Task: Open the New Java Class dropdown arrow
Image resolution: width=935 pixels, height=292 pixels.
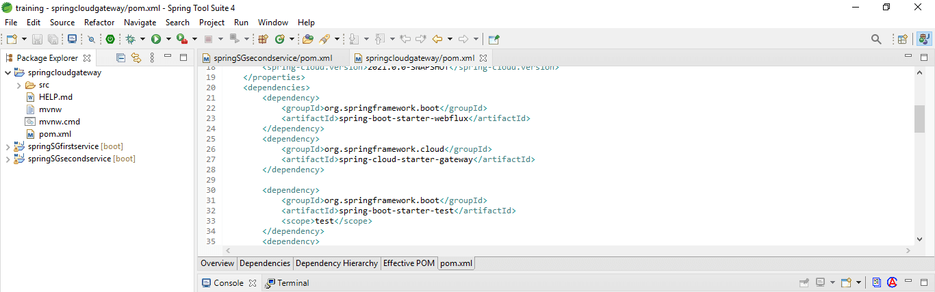Action: [292, 40]
